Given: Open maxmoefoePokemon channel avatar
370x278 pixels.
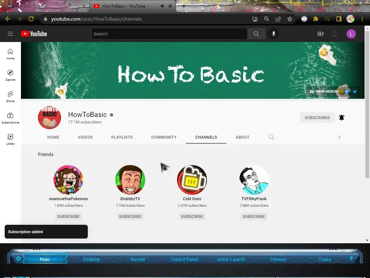Looking at the screenshot, I should point(68,180).
